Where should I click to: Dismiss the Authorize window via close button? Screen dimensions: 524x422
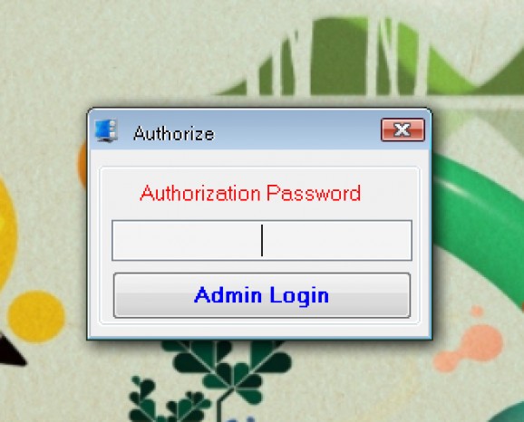403,129
